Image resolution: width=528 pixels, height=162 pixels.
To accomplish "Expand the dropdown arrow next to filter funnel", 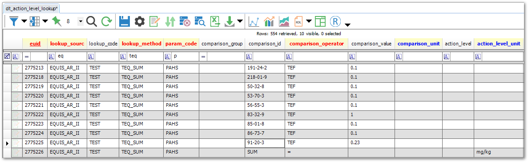I will pyautogui.click(x=24, y=21).
